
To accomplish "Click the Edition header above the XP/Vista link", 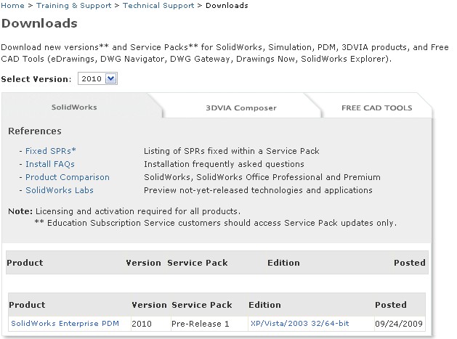I will click(x=264, y=305).
